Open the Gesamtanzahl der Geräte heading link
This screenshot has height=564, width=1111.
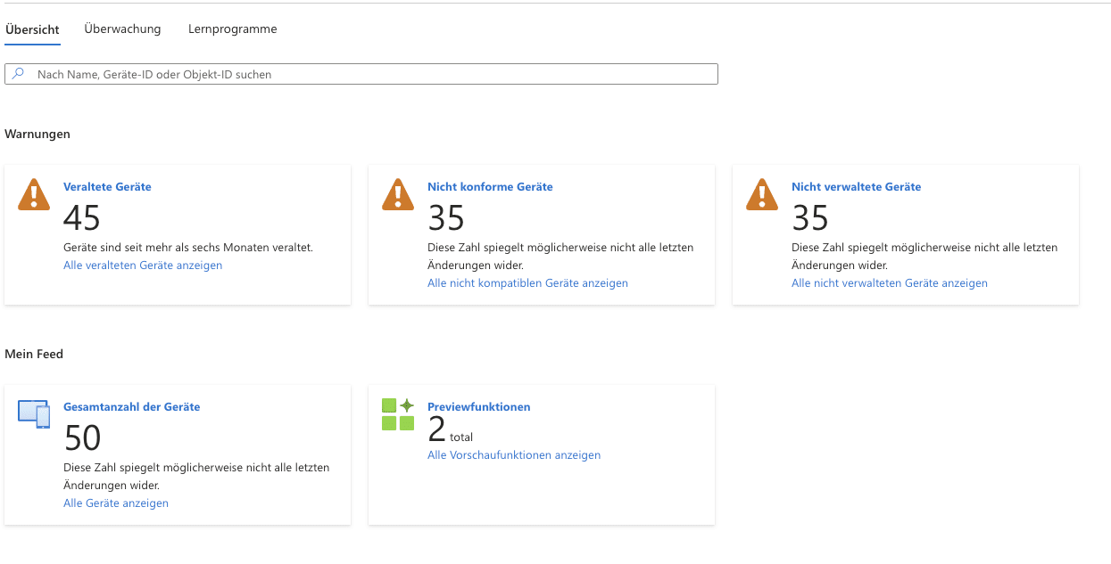[131, 407]
